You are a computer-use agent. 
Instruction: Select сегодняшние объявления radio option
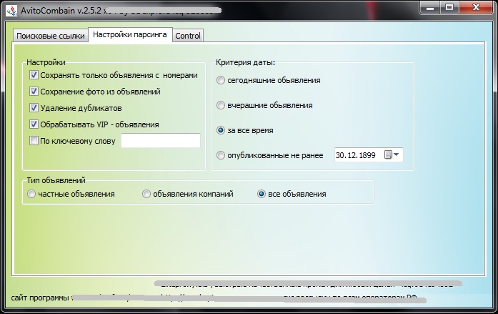point(221,81)
